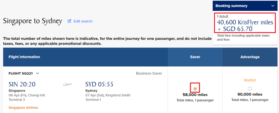This screenshot has height=113, width=279.
Task: Expand the FLIGHT SQ221 details chevron
Action: 37,73
